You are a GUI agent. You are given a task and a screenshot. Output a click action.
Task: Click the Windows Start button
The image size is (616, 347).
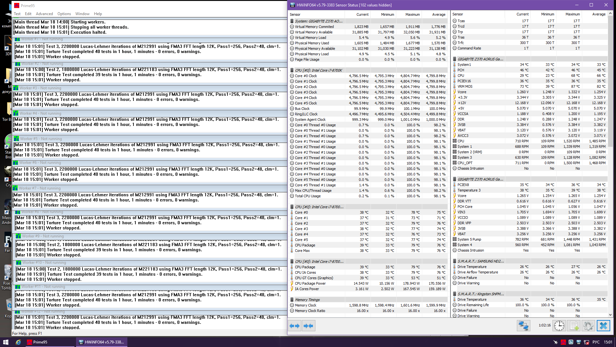pos(5,342)
